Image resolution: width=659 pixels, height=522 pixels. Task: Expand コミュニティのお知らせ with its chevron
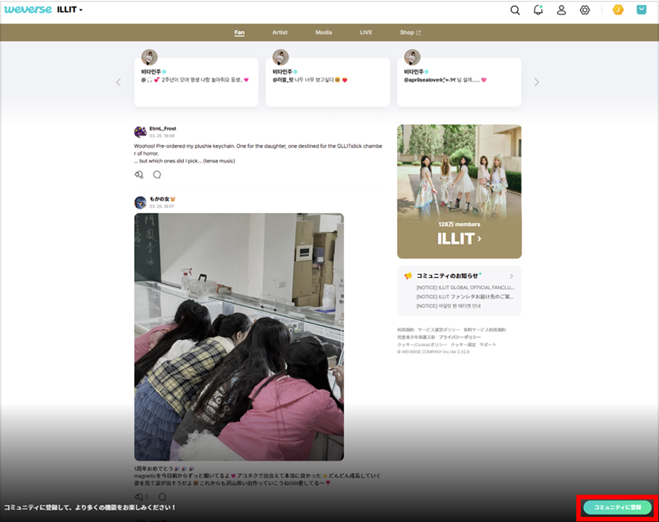click(511, 276)
